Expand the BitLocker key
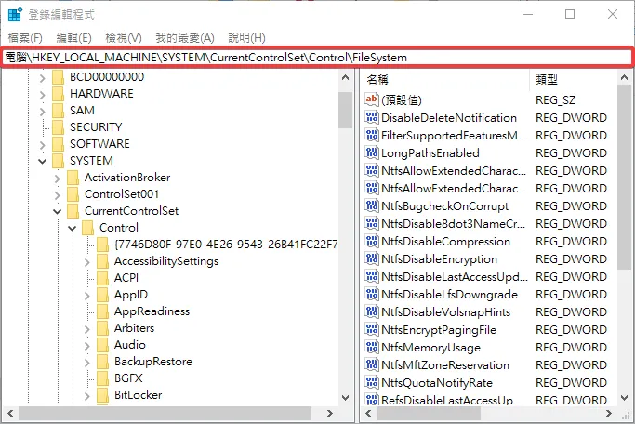 87,396
